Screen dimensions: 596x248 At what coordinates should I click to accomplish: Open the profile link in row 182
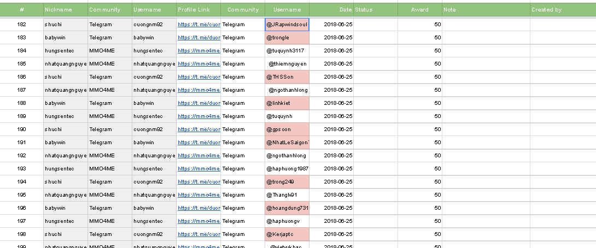pos(199,25)
